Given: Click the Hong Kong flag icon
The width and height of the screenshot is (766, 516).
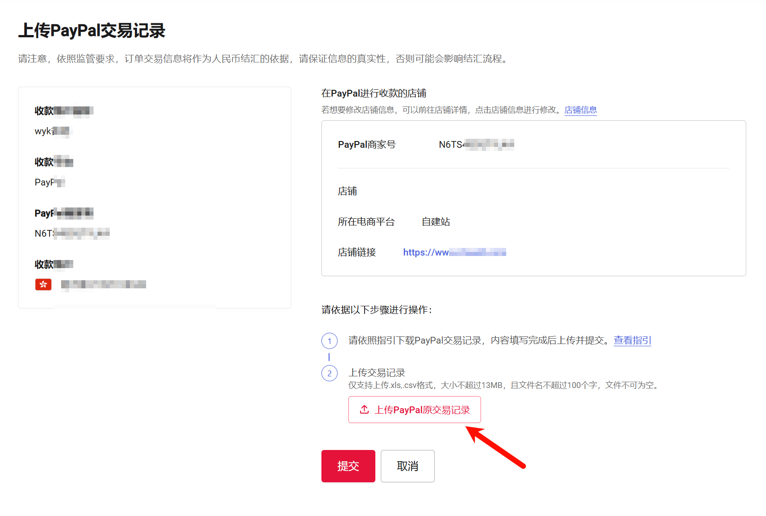Looking at the screenshot, I should click(x=43, y=284).
